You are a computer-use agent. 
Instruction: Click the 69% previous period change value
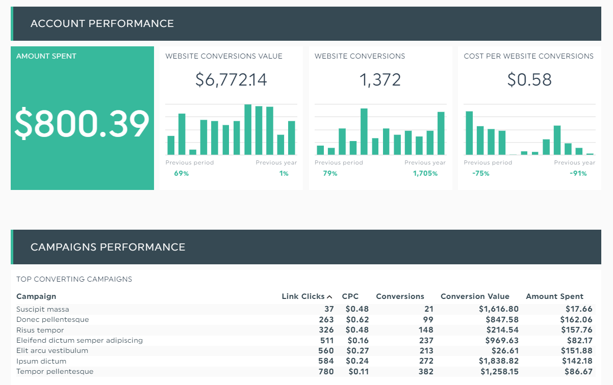[x=182, y=173]
